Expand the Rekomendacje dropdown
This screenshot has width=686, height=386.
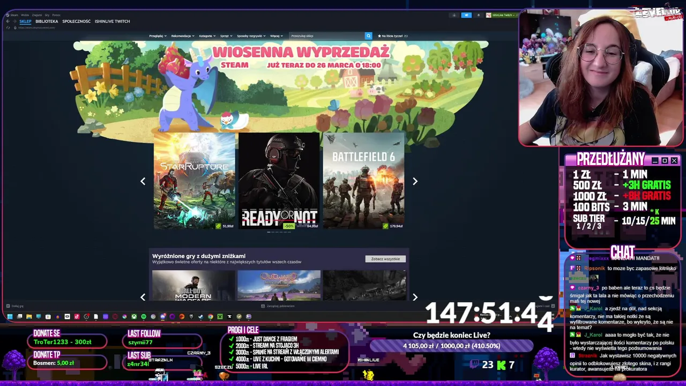coord(183,36)
